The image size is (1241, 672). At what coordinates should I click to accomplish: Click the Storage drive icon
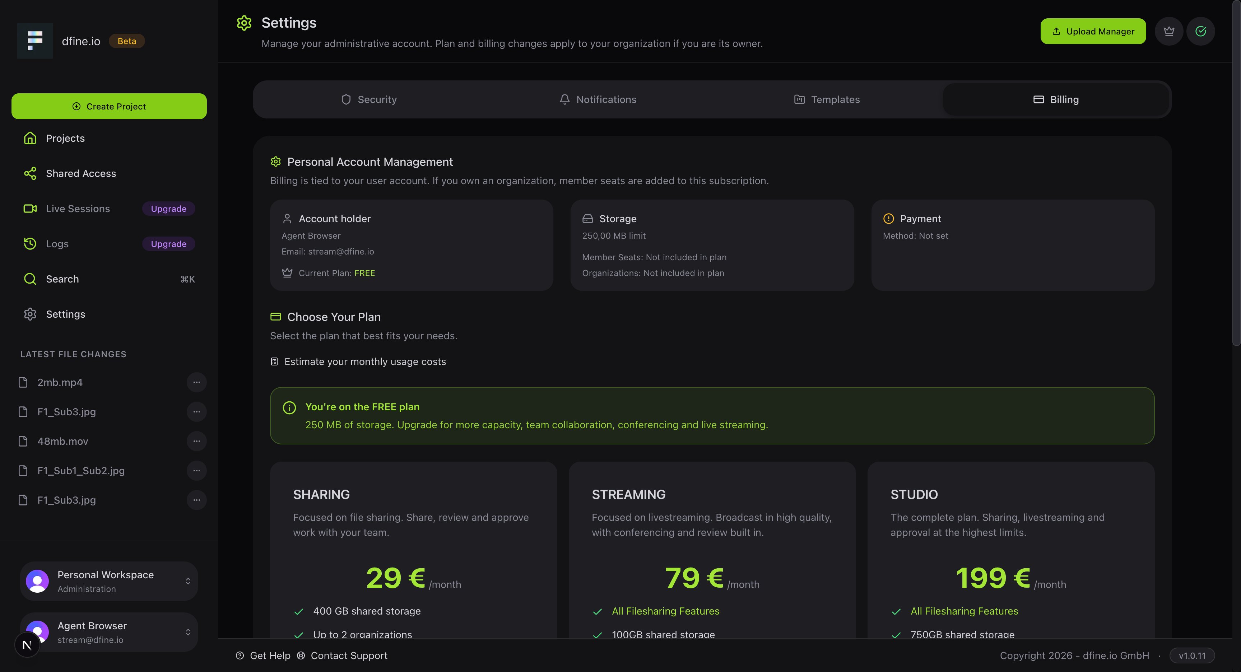click(x=588, y=219)
